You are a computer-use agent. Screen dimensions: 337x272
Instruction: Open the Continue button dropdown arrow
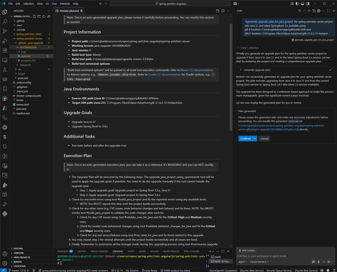[x=255, y=138]
